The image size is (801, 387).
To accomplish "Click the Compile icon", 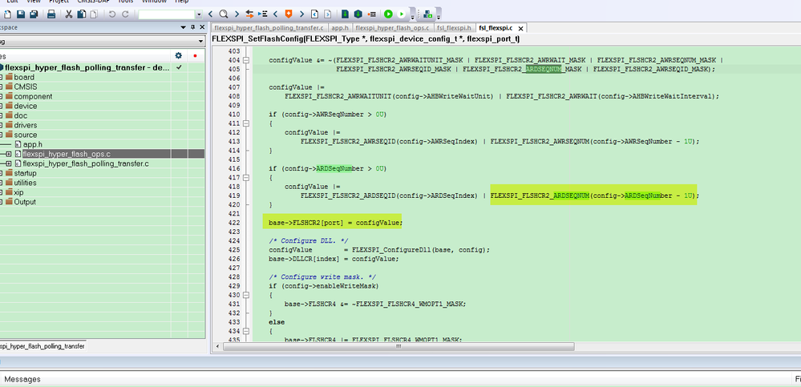I will coord(346,14).
